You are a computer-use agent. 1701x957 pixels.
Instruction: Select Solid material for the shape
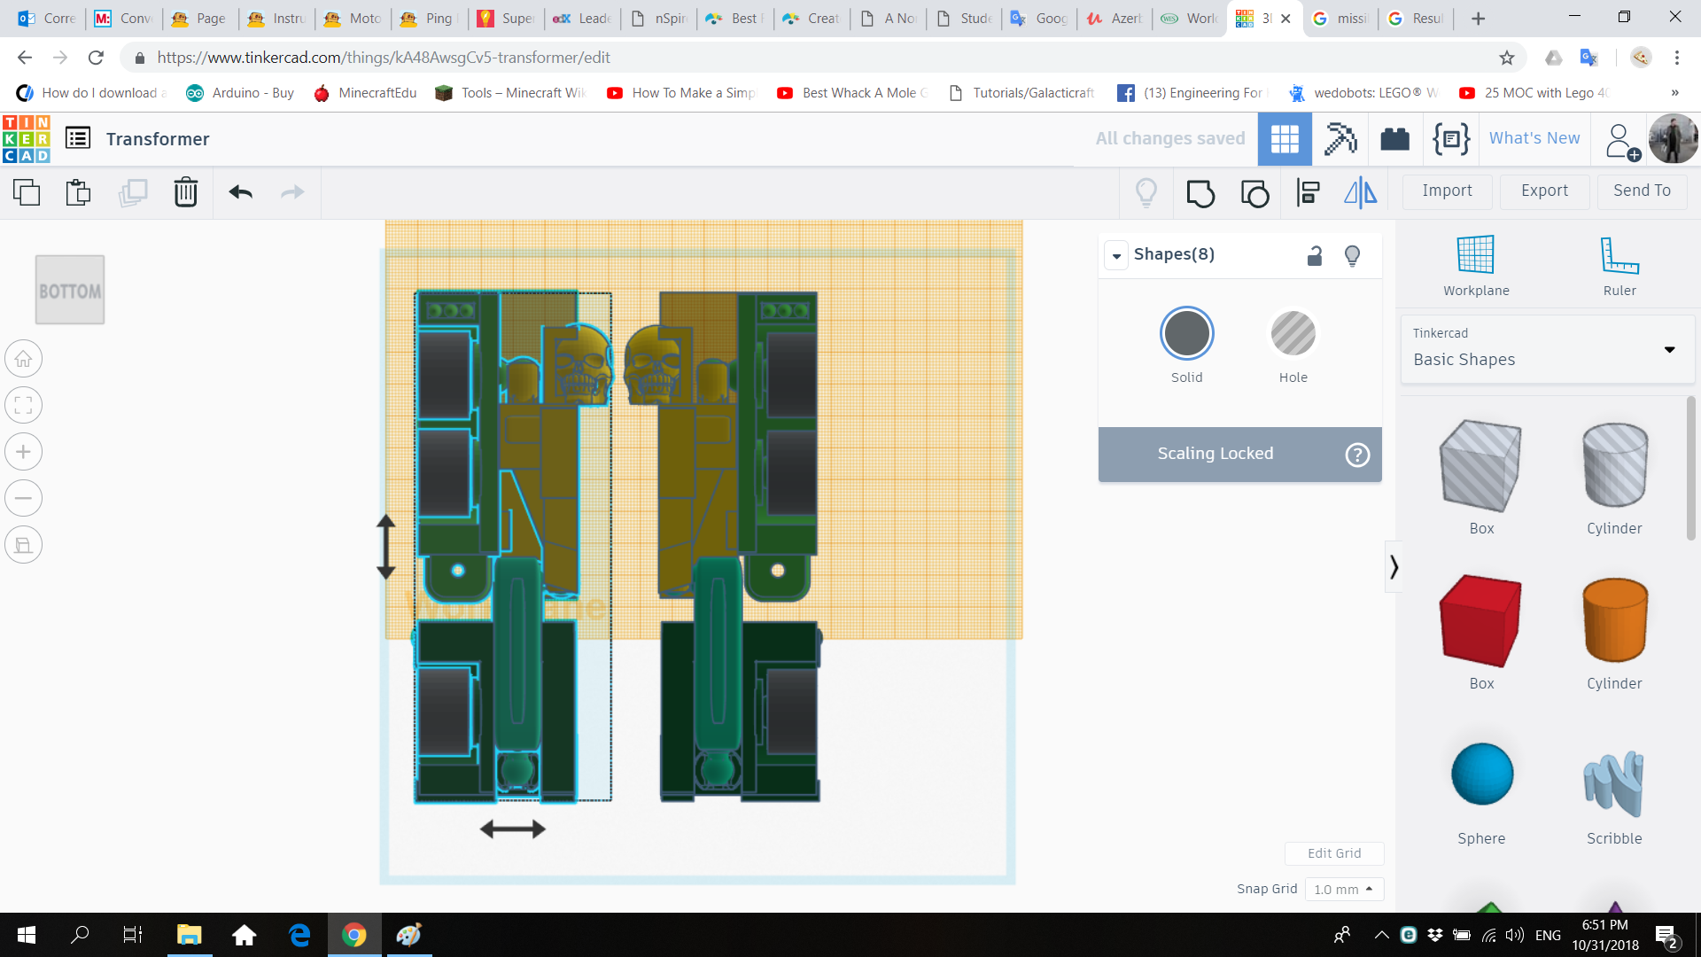pyautogui.click(x=1186, y=333)
